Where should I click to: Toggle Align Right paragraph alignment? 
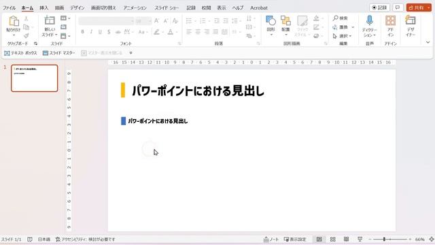(x=207, y=32)
